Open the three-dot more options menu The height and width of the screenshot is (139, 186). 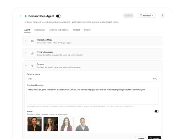click(162, 16)
